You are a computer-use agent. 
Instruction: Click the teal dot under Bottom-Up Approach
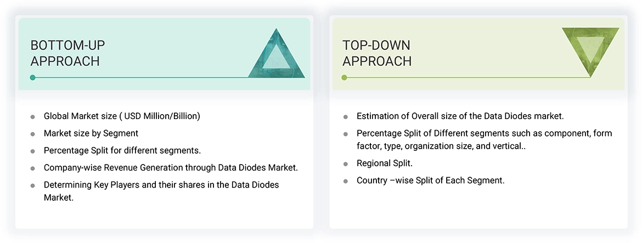[x=33, y=77]
